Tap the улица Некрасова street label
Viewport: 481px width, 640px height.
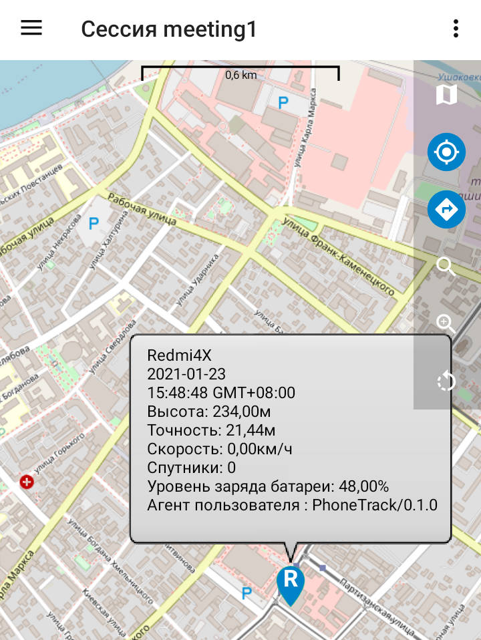pos(59,243)
